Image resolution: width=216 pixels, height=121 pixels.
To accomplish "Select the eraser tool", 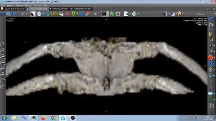I will click(88, 14).
